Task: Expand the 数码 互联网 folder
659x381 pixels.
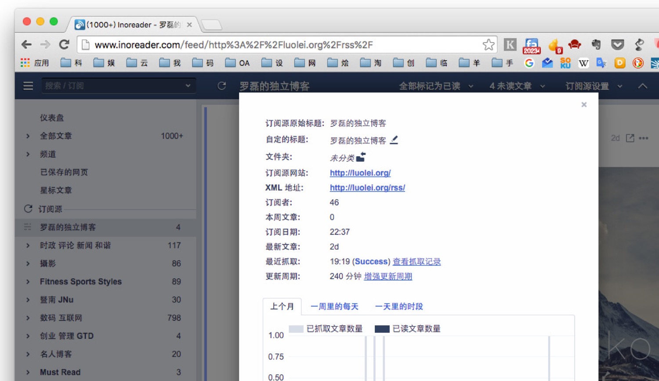Action: click(x=28, y=318)
